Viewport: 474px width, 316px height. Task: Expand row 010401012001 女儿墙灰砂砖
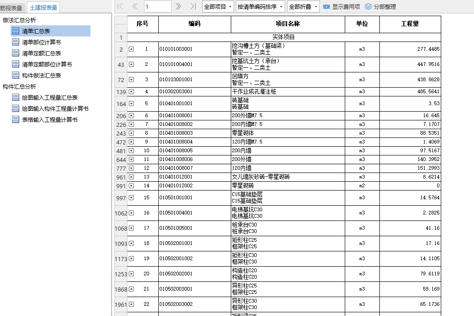click(x=131, y=177)
